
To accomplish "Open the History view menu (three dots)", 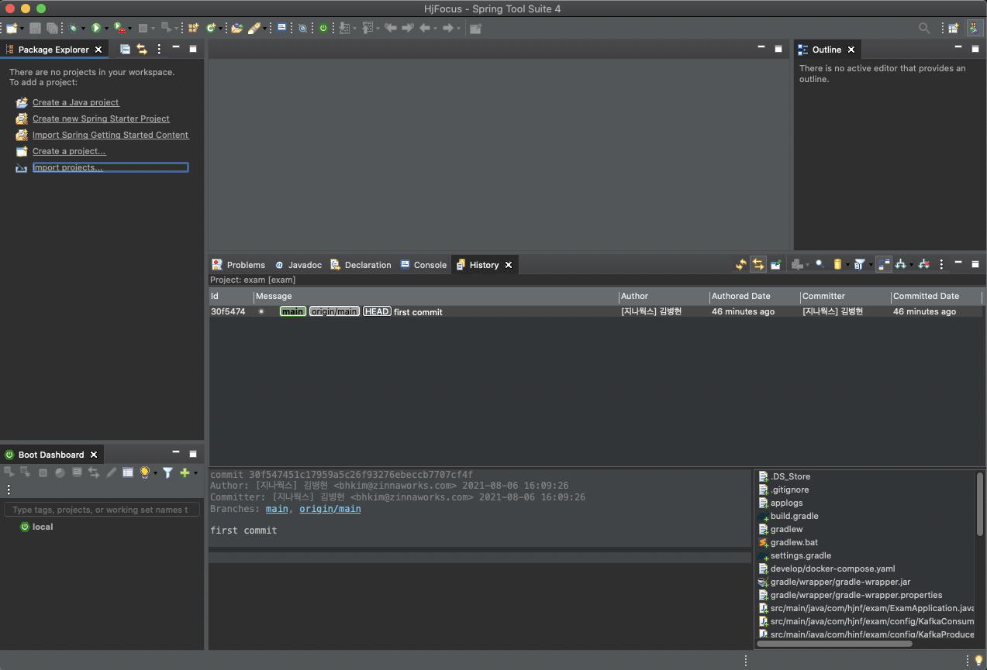I will pos(941,264).
